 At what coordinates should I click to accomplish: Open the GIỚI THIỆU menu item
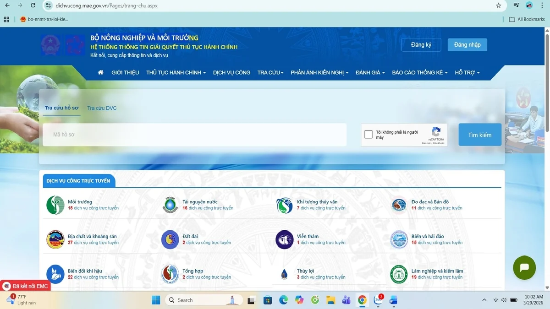click(125, 72)
